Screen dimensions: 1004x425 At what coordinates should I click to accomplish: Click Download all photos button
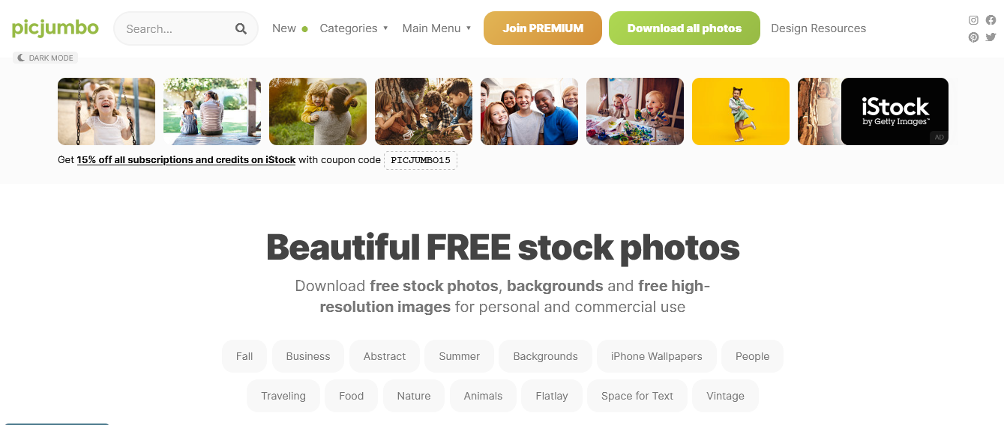[x=685, y=28]
